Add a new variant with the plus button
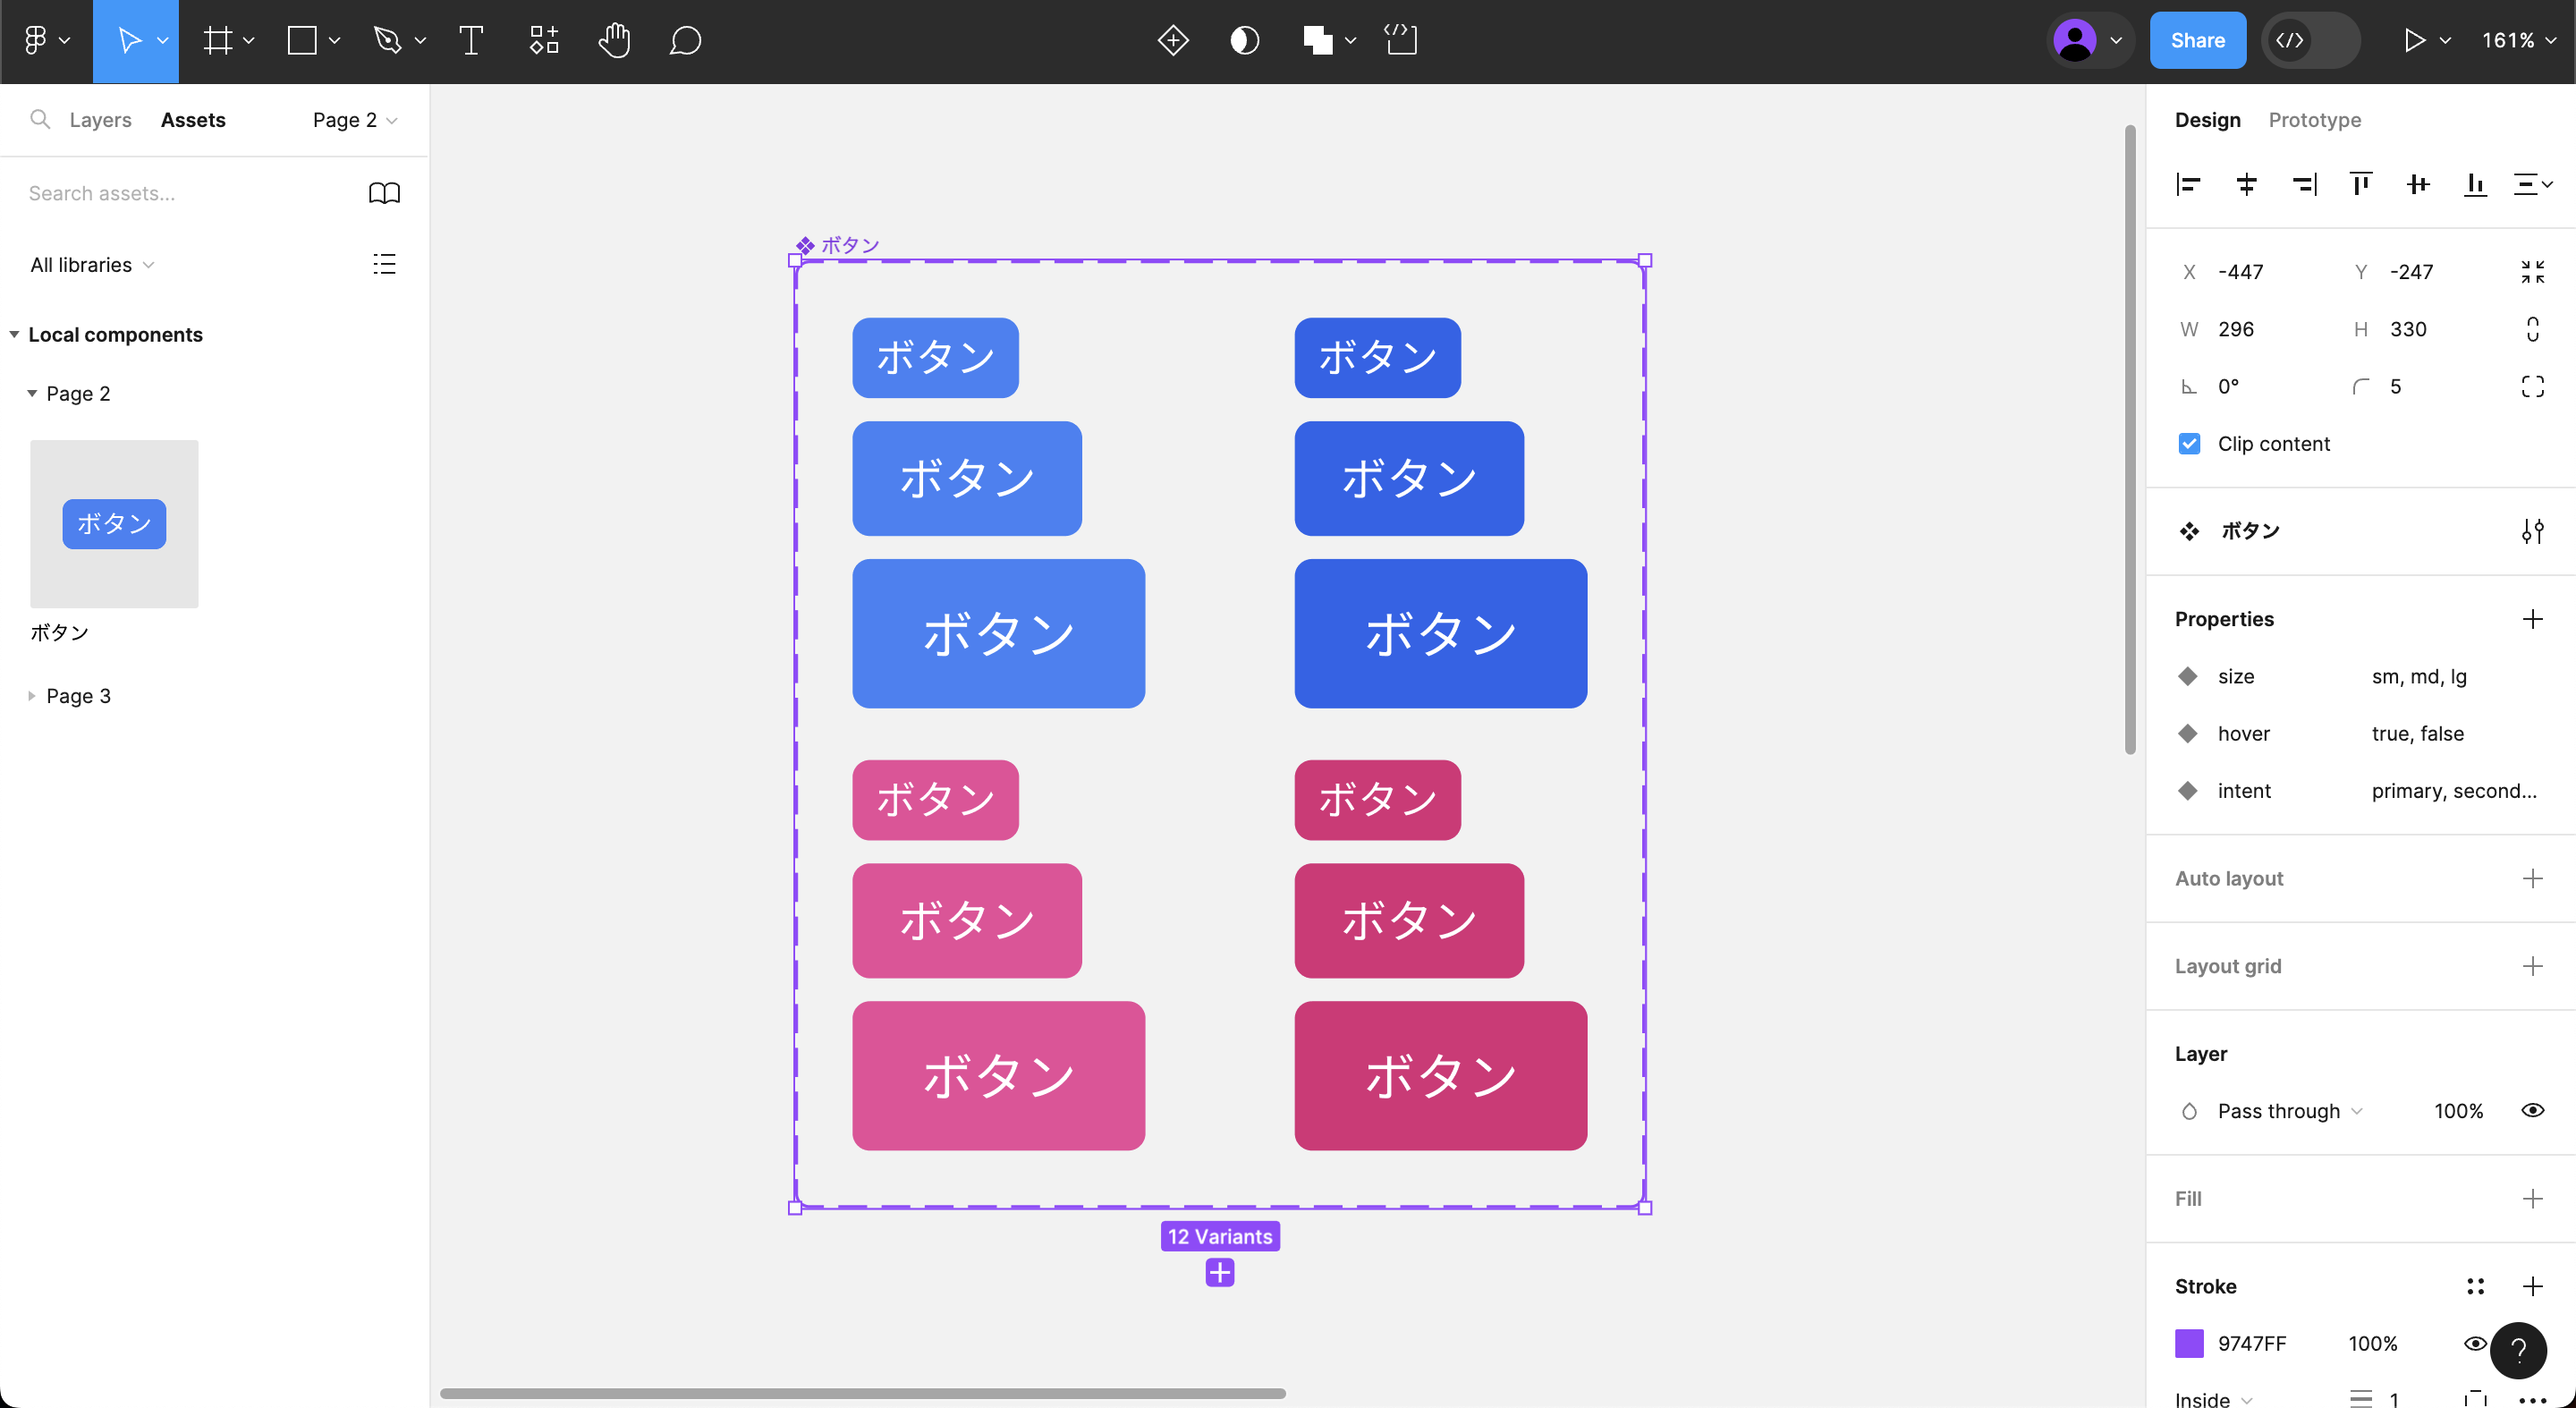 (x=1219, y=1272)
